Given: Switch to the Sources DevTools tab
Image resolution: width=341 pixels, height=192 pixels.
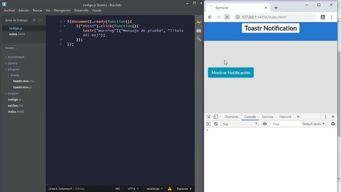Looking at the screenshot, I should 267,117.
